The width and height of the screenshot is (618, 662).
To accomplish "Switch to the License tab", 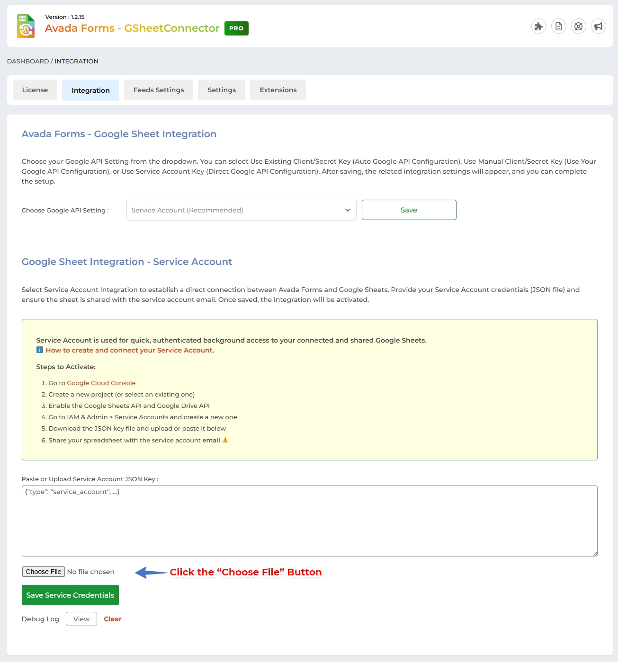I will [x=35, y=89].
